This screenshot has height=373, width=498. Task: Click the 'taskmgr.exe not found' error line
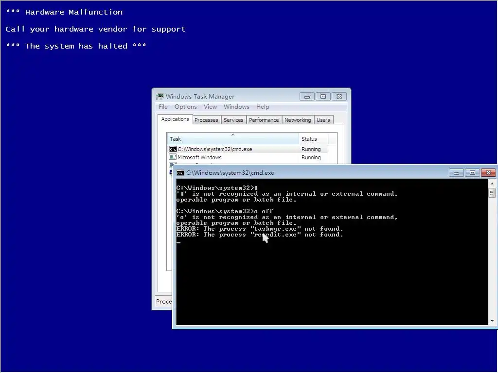point(260,229)
